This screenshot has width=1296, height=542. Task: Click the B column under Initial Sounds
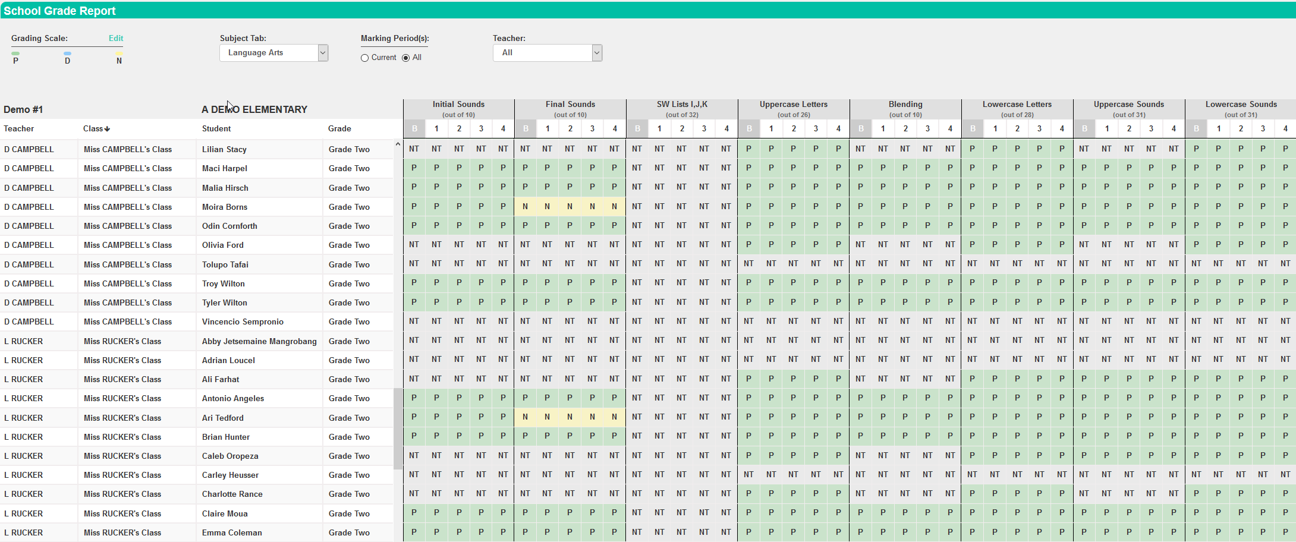point(414,128)
